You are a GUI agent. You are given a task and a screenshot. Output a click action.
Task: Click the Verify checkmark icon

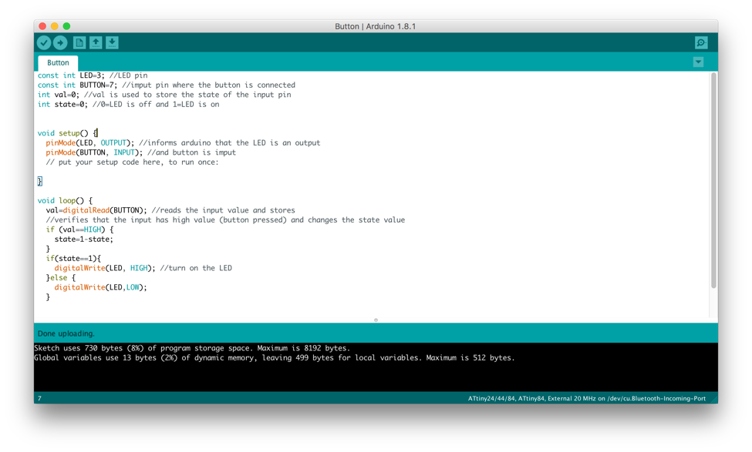pos(44,42)
